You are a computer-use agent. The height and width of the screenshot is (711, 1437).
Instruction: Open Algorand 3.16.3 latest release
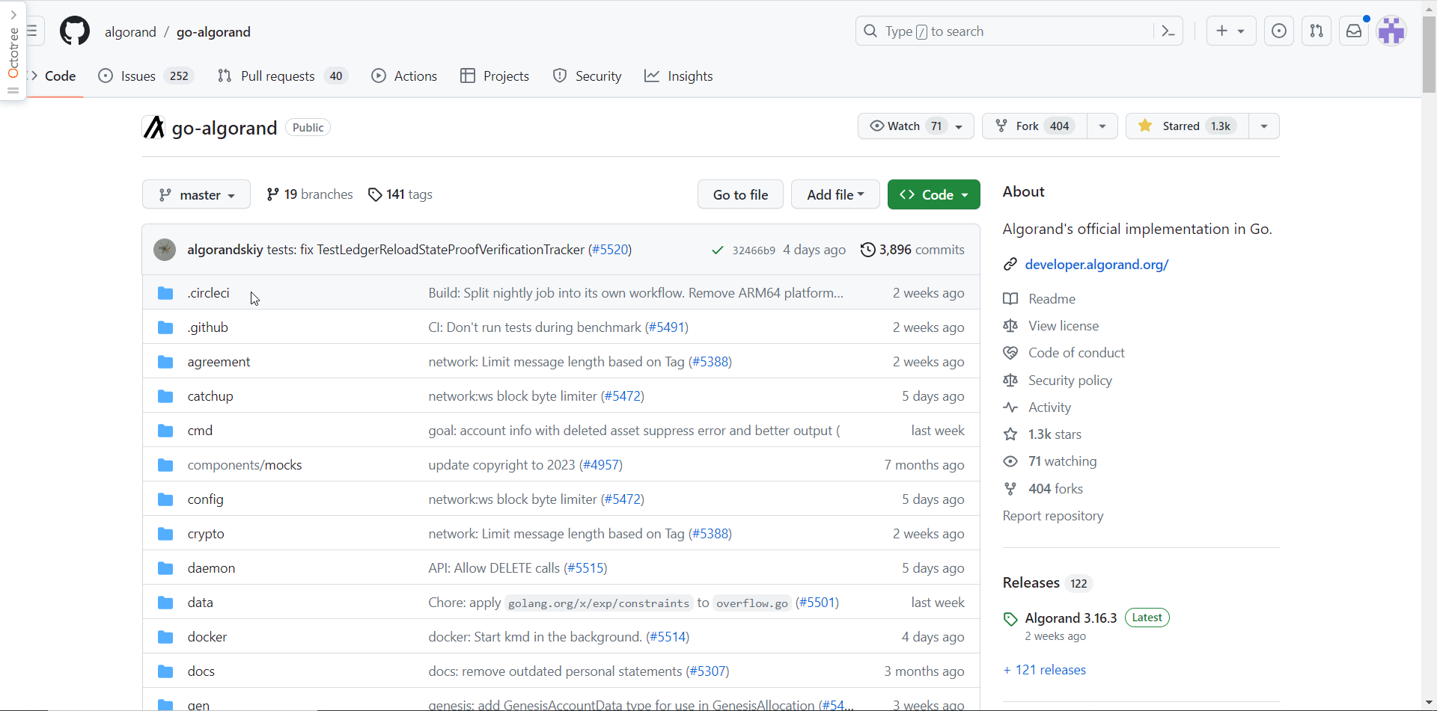tap(1070, 618)
